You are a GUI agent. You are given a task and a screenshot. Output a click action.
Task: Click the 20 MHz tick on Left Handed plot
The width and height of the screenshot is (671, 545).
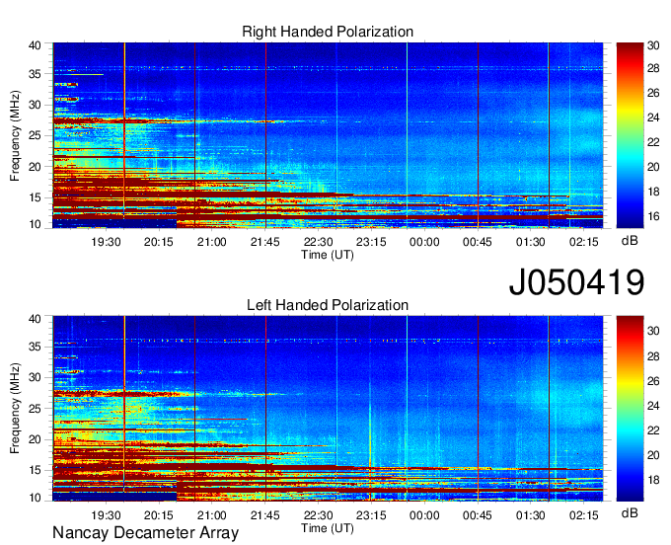click(x=35, y=440)
